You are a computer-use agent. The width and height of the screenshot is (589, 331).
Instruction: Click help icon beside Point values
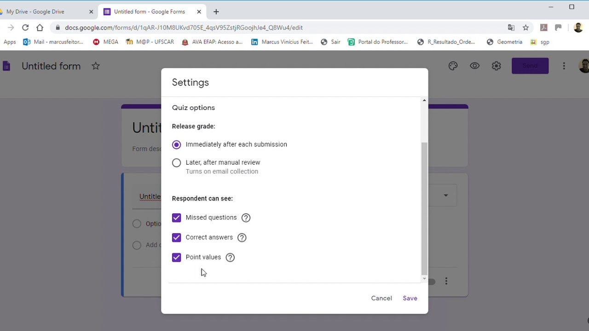pyautogui.click(x=230, y=257)
